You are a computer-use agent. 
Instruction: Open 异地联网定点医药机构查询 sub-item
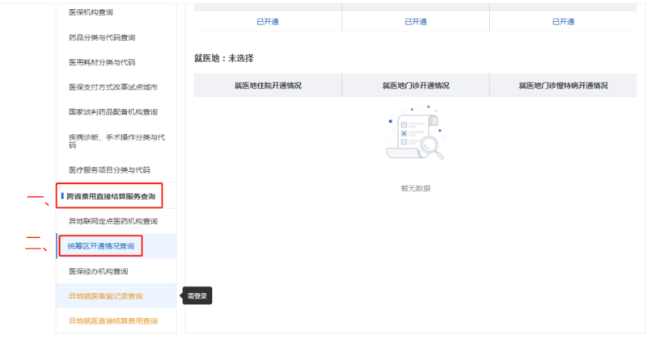click(x=113, y=221)
